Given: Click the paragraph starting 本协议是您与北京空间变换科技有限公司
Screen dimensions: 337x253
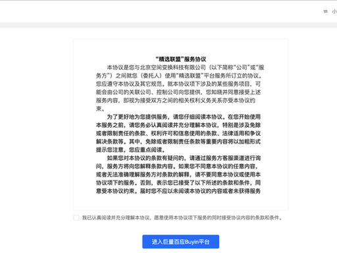Looking at the screenshot, I should pos(180,88).
